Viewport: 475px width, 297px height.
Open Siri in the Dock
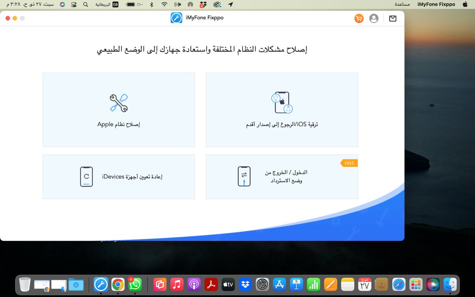click(433, 284)
